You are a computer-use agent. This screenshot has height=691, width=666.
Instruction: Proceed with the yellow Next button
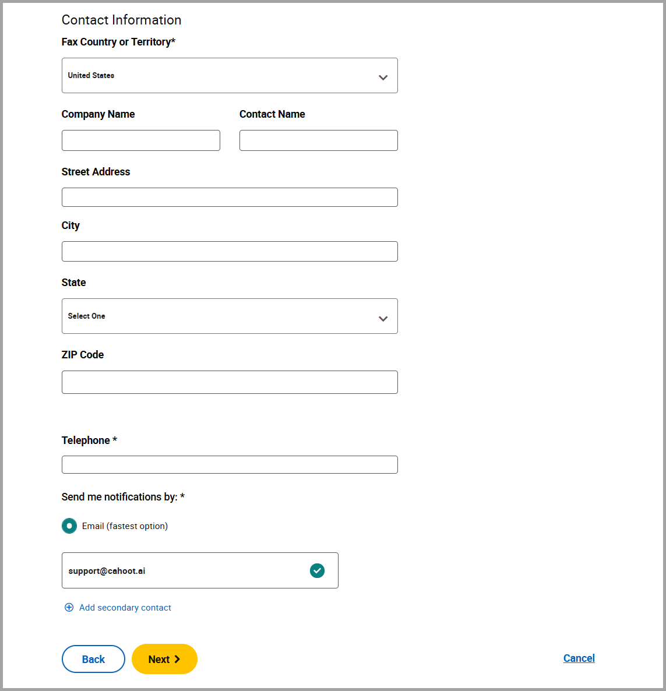pyautogui.click(x=164, y=659)
